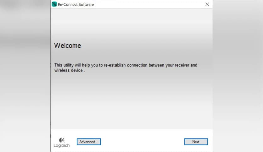Click the 'This utility will help you' description
This screenshot has height=152, width=263.
coord(126,68)
